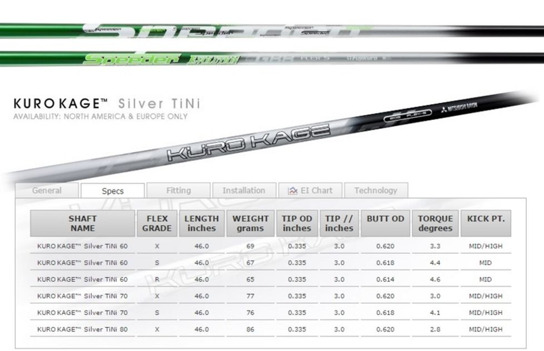Select shaft name in the 77 gram row
Viewport: 544px width, 351px height.
click(82, 296)
